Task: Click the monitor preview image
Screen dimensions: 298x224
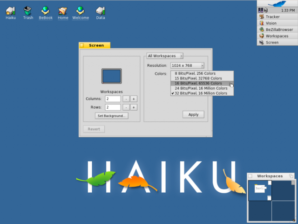Action: tap(112, 76)
